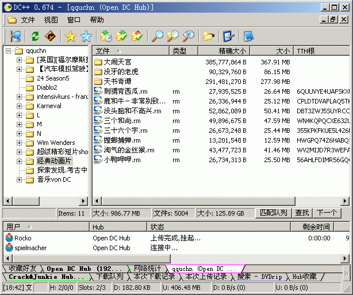This screenshot has width=353, height=295.
Task: Switch to the 网络统计 tab
Action: click(x=147, y=268)
